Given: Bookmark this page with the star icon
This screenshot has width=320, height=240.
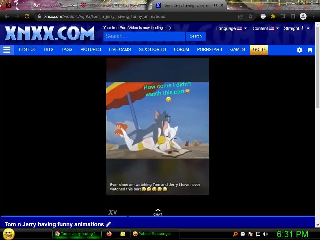Looking at the screenshot, I should click(251, 17).
